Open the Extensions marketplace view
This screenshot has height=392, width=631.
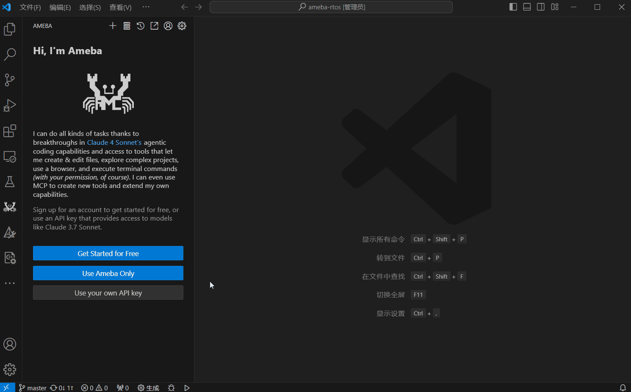10,131
